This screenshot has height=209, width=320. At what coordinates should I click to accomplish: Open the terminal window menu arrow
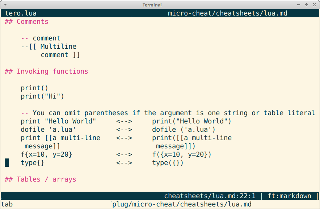tap(4, 5)
